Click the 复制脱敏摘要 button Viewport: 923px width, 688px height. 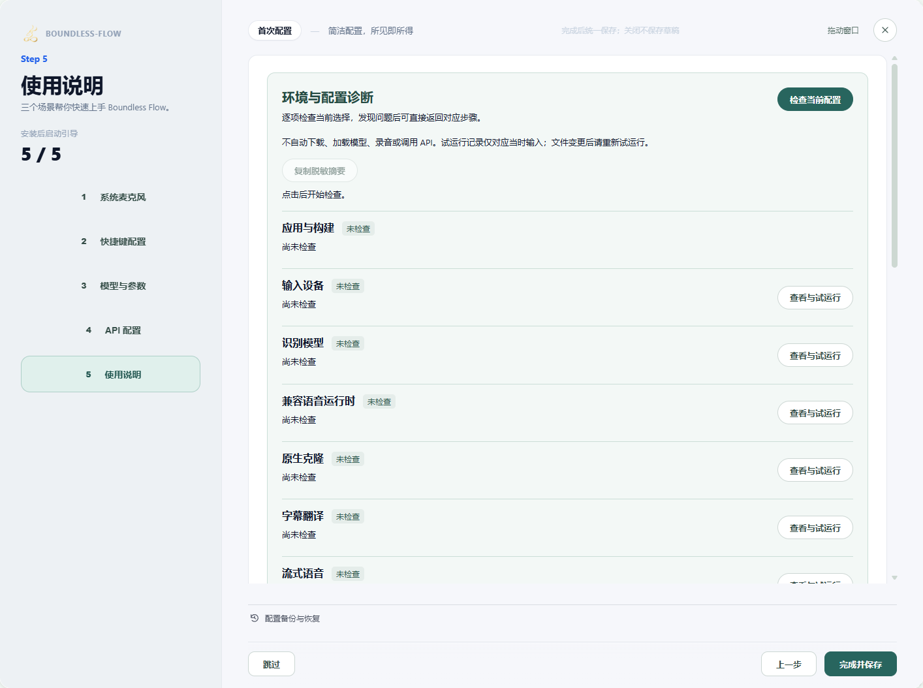tap(319, 171)
